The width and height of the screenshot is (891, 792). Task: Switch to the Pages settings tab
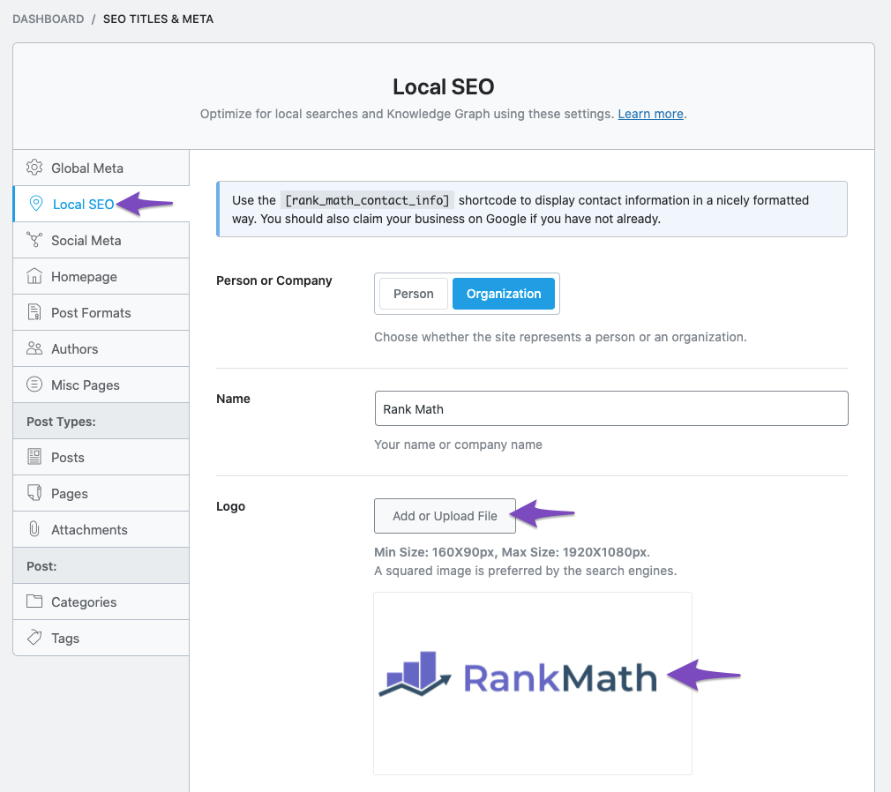70,493
